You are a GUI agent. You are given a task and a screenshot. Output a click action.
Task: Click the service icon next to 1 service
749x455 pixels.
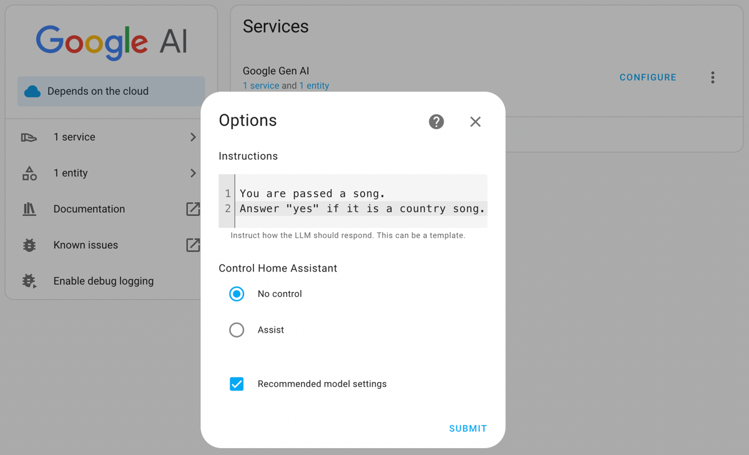tap(29, 137)
